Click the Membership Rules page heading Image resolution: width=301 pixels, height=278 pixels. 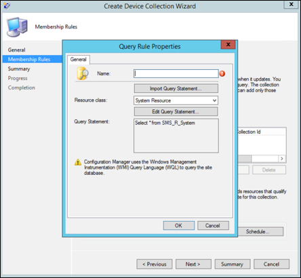point(56,27)
